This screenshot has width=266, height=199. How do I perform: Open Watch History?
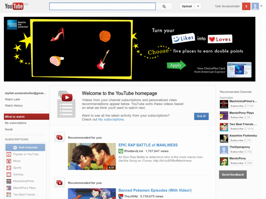point(14,105)
